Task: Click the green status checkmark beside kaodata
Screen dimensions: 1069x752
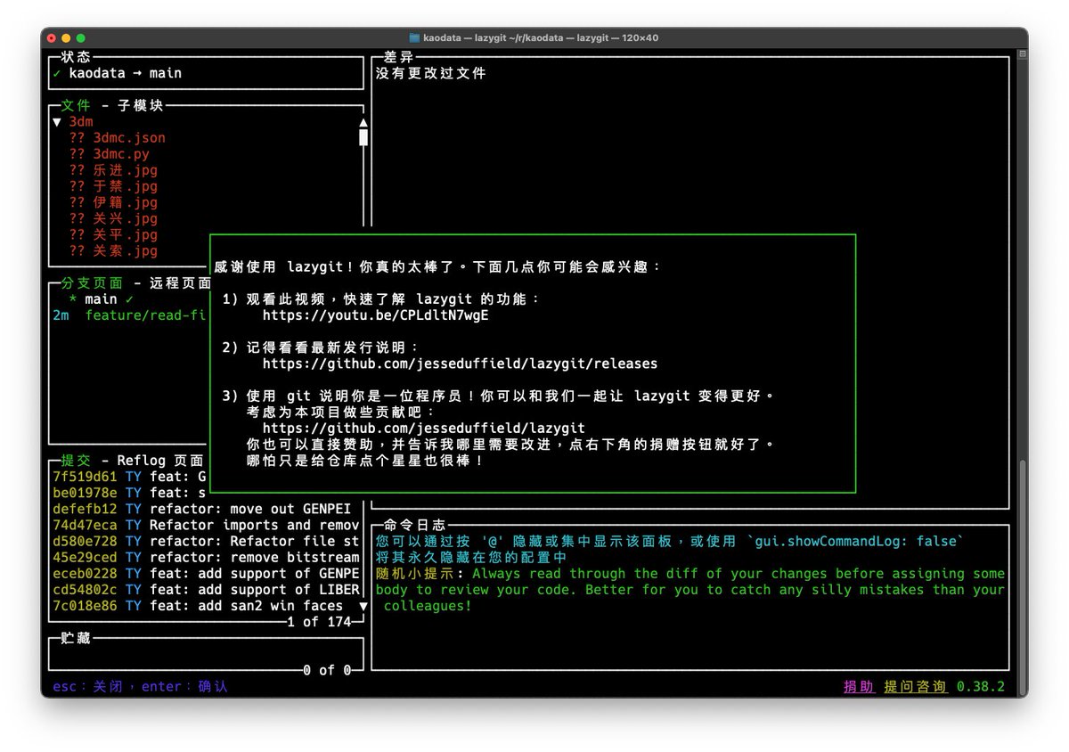Action: click(x=57, y=73)
